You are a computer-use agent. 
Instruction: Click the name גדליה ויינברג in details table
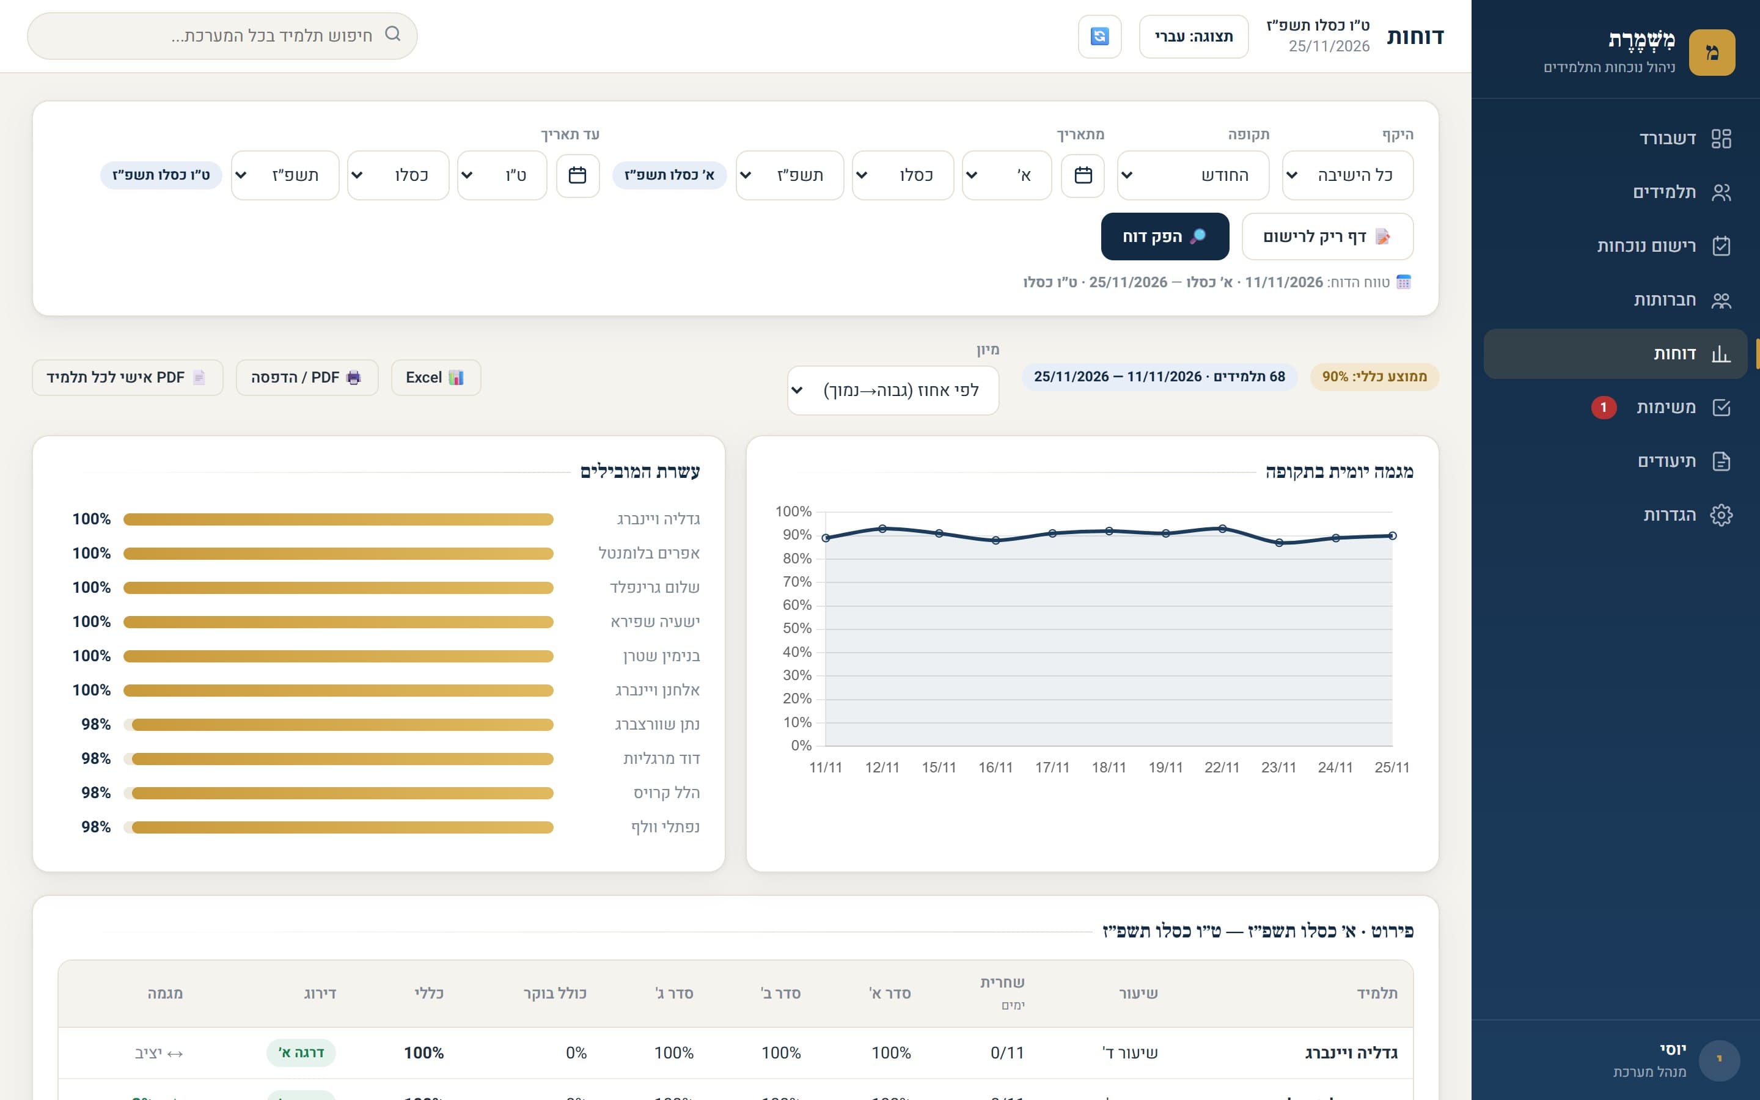point(1351,1053)
